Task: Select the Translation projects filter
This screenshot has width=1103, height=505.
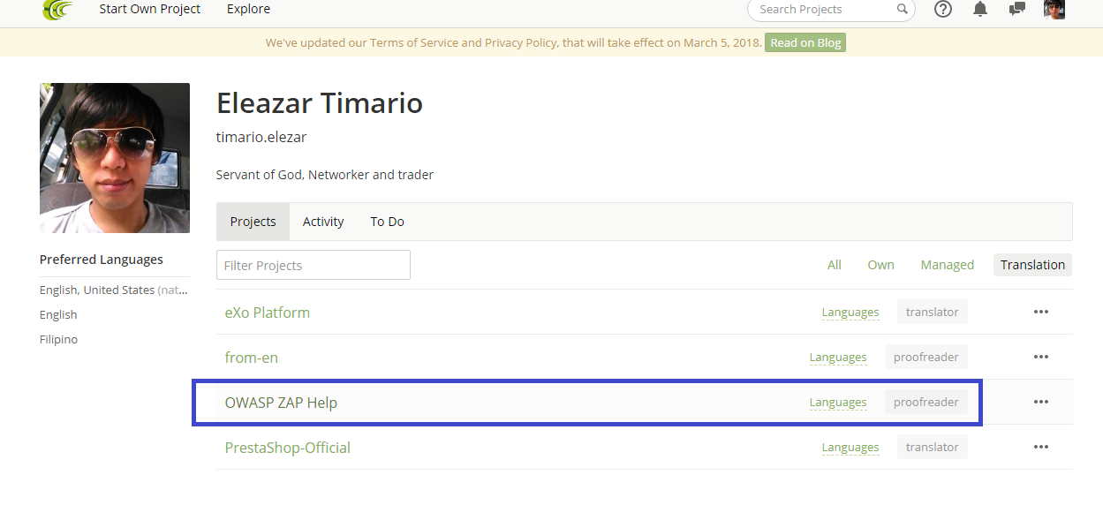Action: tap(1032, 265)
